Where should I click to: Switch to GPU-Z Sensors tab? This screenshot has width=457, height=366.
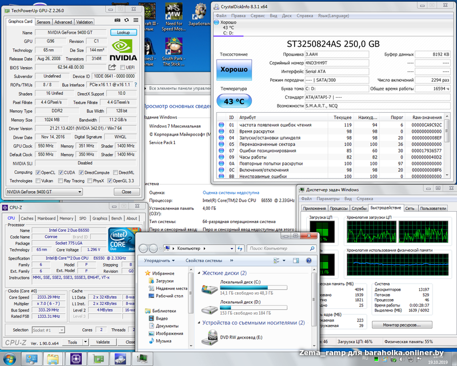pos(43,22)
